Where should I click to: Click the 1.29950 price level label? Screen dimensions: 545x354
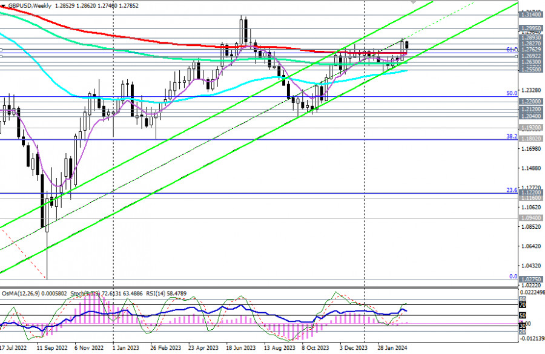click(530, 28)
